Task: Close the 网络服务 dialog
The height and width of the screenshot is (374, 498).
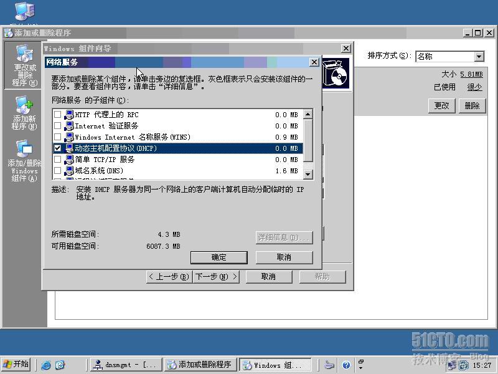Action: [314, 62]
